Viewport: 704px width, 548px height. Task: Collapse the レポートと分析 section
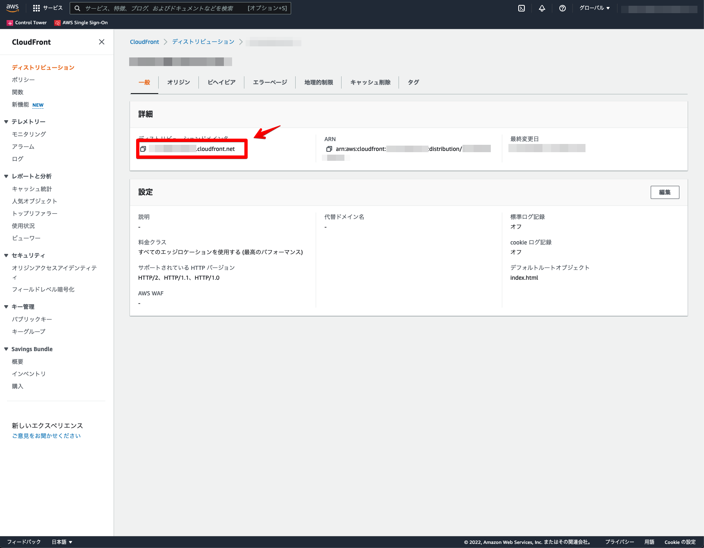(x=6, y=176)
